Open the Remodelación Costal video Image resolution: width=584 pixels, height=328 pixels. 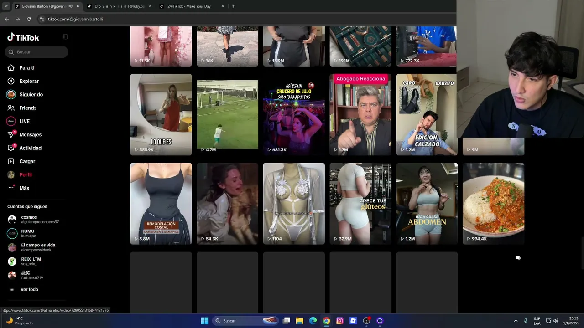(x=161, y=204)
